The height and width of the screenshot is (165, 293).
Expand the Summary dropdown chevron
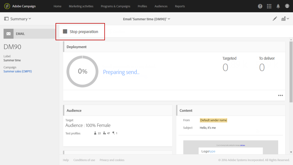30,19
